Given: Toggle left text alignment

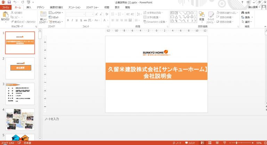Looking at the screenshot, I should click(x=113, y=20).
